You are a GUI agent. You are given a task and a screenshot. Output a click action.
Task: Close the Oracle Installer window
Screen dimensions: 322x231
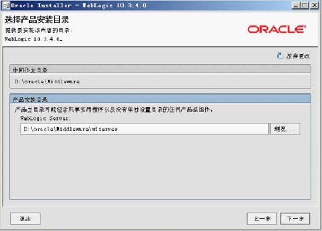pos(315,5)
